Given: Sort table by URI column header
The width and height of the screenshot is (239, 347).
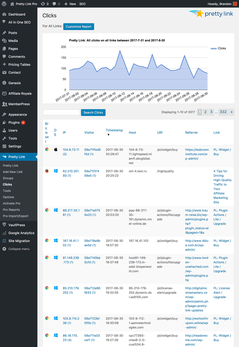Looking at the screenshot, I should (x=160, y=133).
